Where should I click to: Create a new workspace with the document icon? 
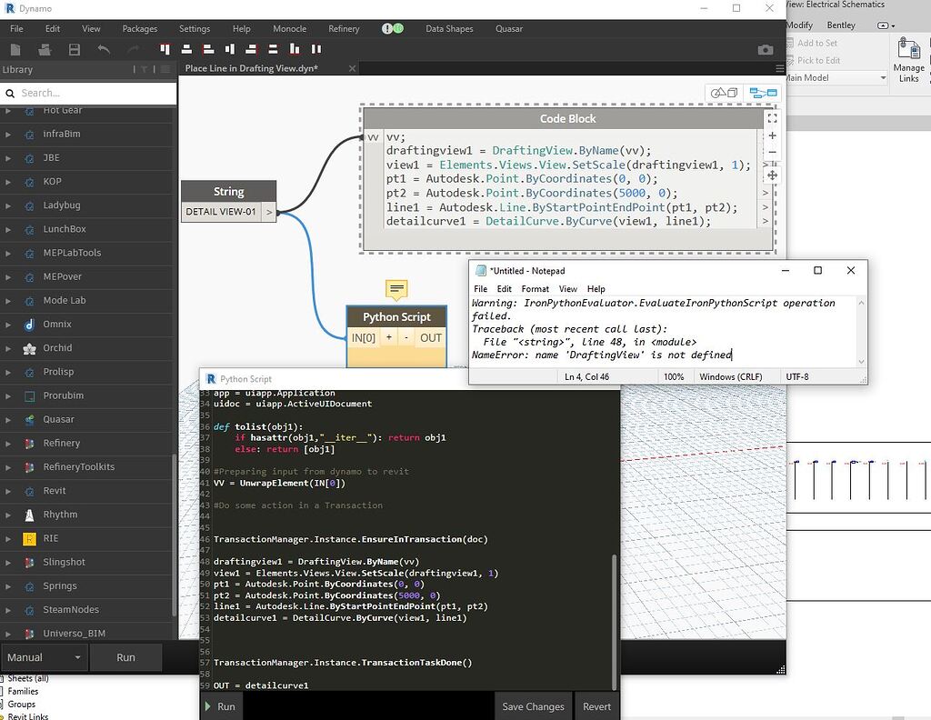[x=15, y=50]
